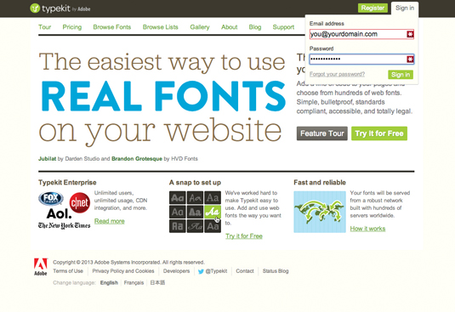Screen dimensions: 455x312
Task: Click the Aol. logo
Action: (59, 214)
